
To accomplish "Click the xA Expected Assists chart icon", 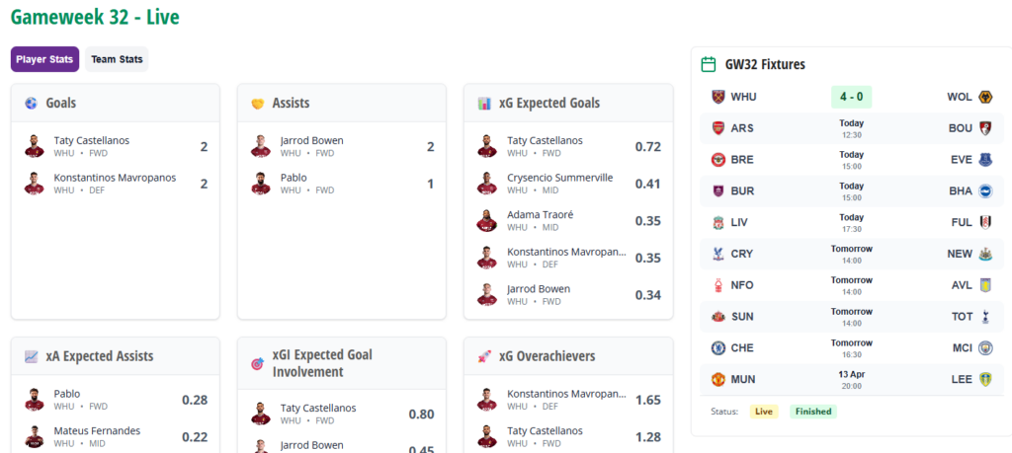I will (32, 356).
